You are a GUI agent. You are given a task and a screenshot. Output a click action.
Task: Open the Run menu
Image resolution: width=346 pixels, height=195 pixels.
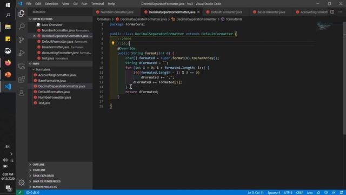[84, 4]
